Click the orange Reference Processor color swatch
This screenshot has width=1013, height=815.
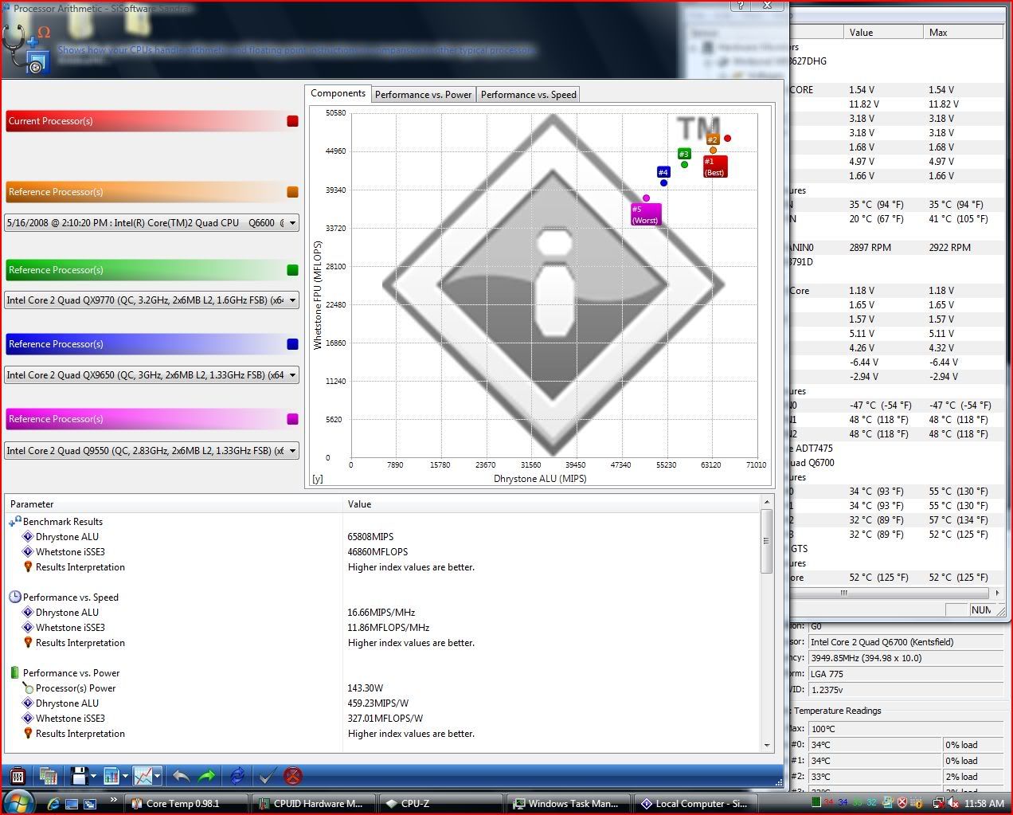292,192
